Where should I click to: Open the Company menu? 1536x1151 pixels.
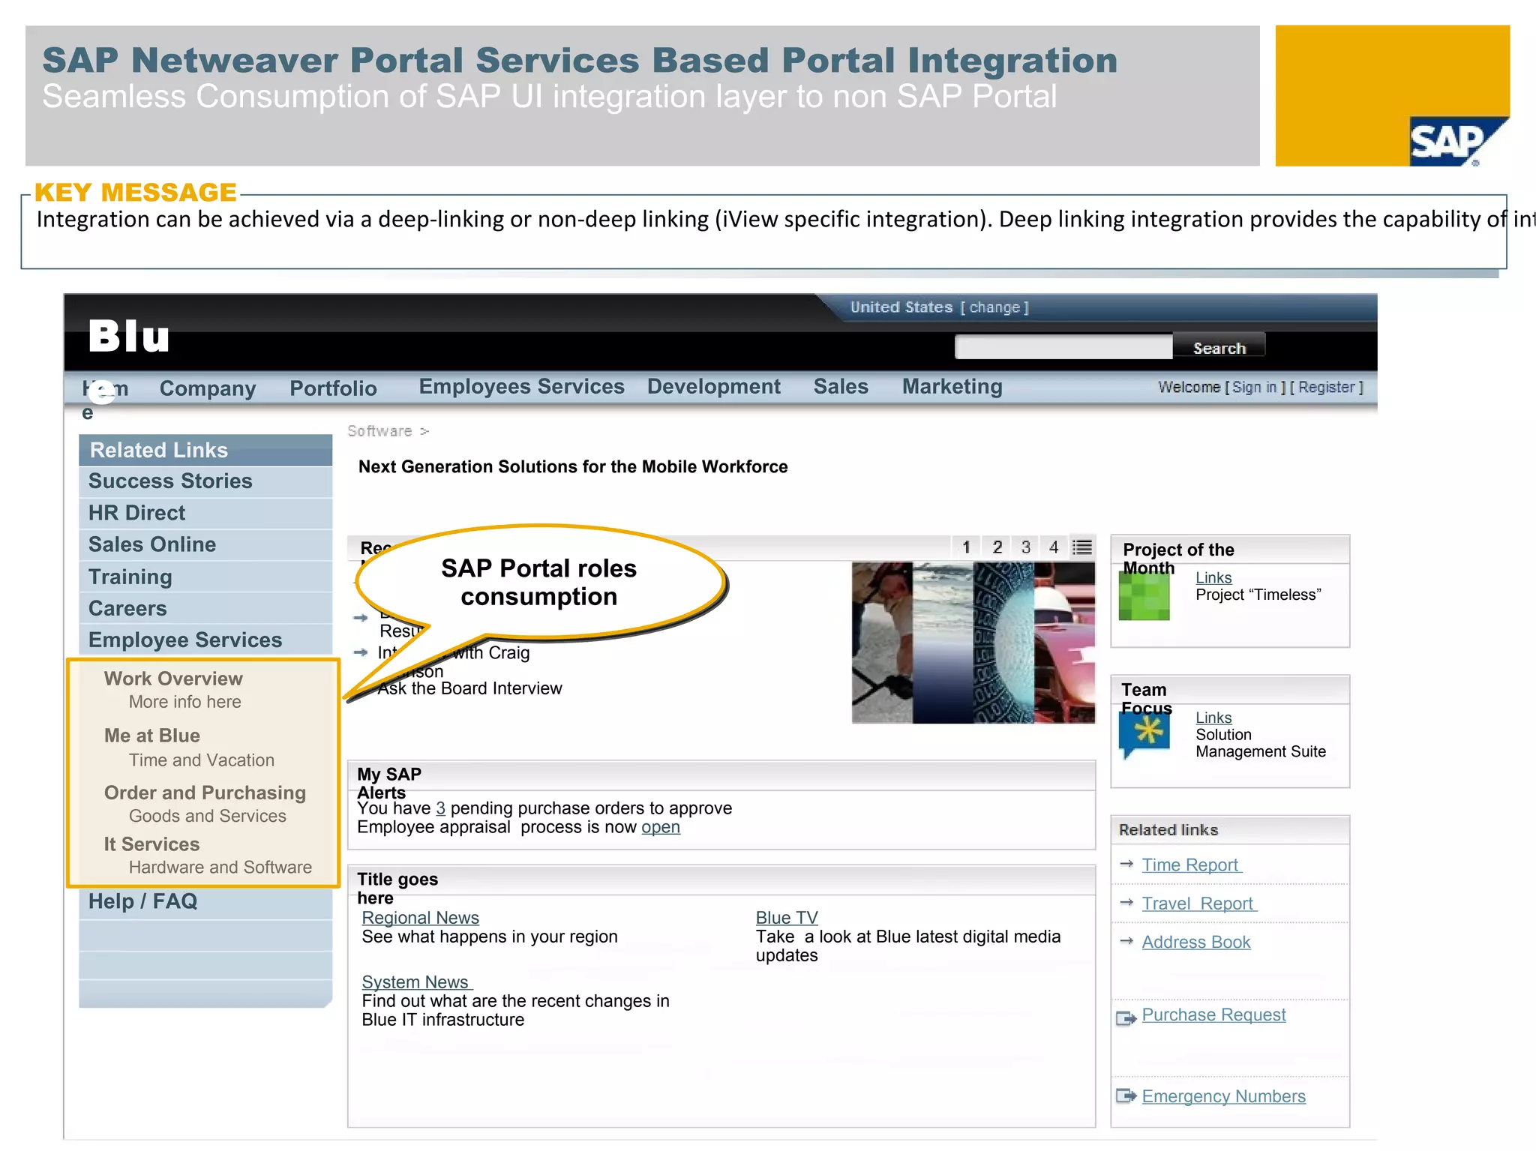click(208, 388)
